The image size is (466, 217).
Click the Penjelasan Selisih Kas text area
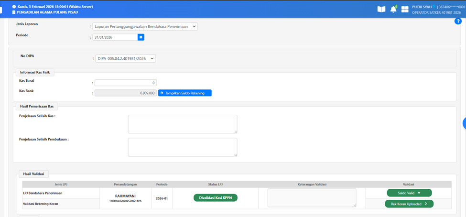click(182, 124)
